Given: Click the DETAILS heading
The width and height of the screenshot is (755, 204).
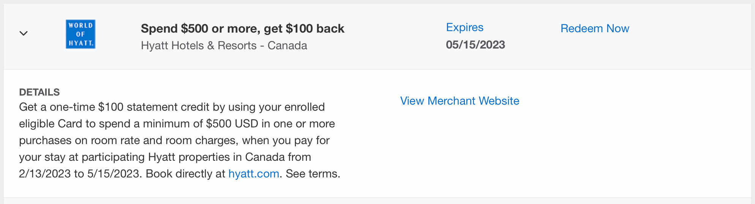Looking at the screenshot, I should coord(39,92).
